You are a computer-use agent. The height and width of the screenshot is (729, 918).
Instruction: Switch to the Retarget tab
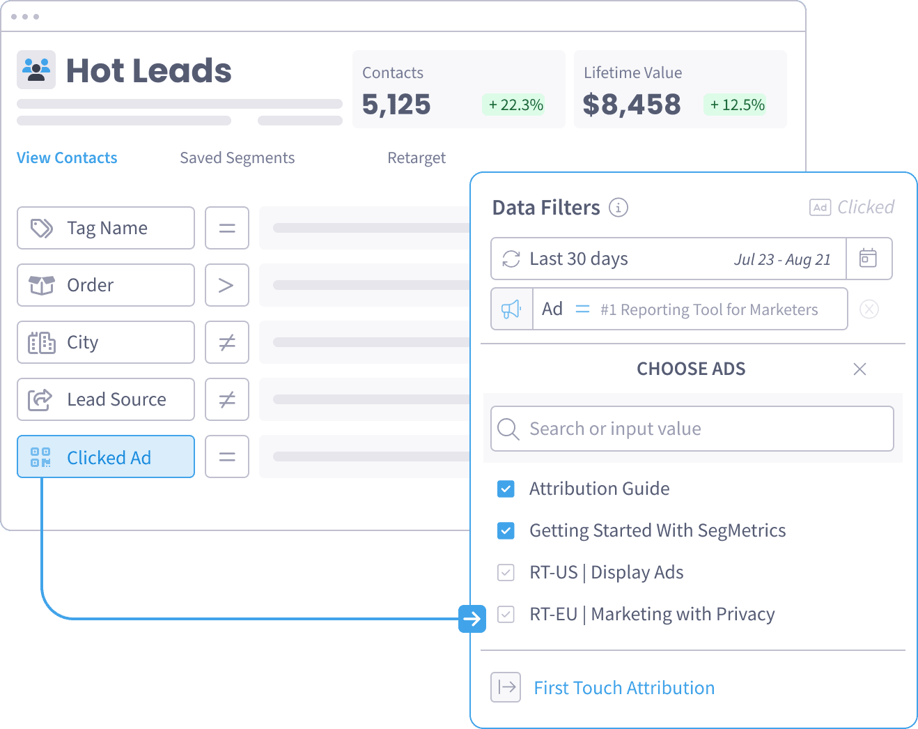pyautogui.click(x=417, y=158)
